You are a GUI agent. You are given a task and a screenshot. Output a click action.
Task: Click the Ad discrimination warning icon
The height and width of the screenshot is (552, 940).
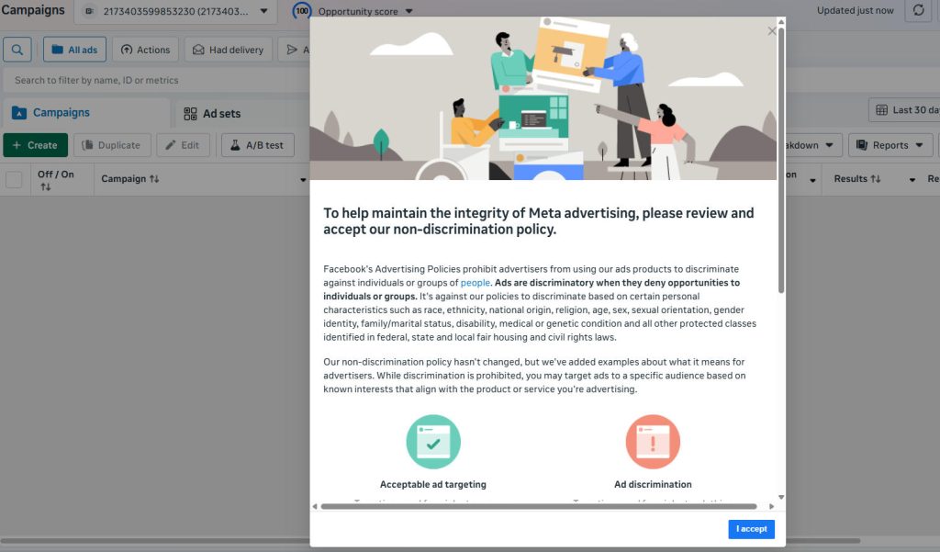click(x=653, y=442)
